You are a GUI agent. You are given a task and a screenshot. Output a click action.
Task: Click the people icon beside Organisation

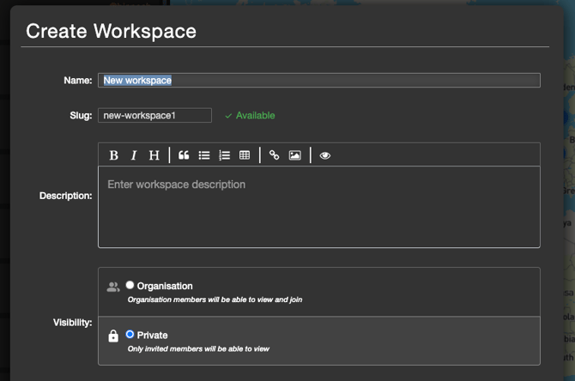tap(113, 287)
